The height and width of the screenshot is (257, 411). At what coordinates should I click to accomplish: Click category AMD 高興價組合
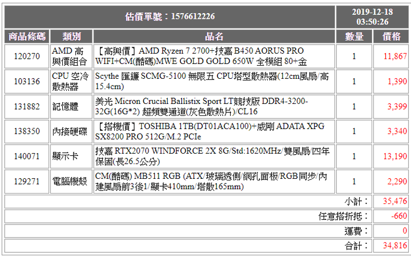[x=70, y=56]
